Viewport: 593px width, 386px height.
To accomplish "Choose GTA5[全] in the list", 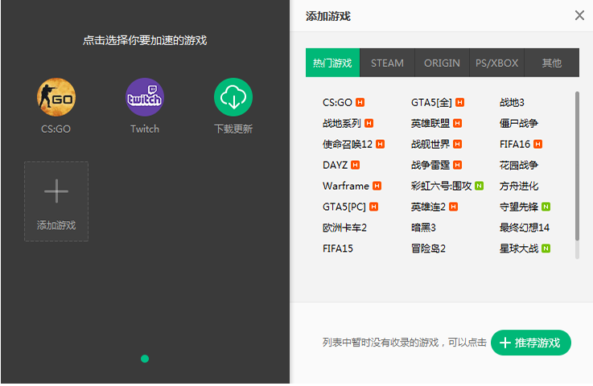I will click(431, 102).
